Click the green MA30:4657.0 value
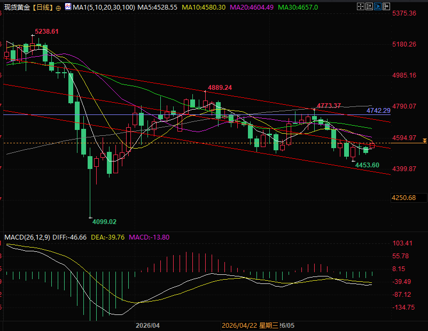 click(298, 7)
